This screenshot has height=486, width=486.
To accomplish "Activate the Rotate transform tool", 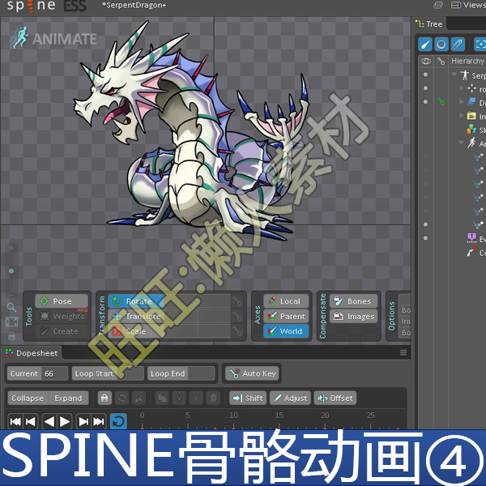I will tap(136, 301).
